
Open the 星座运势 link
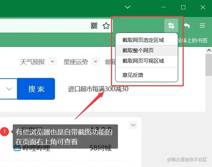point(76,62)
